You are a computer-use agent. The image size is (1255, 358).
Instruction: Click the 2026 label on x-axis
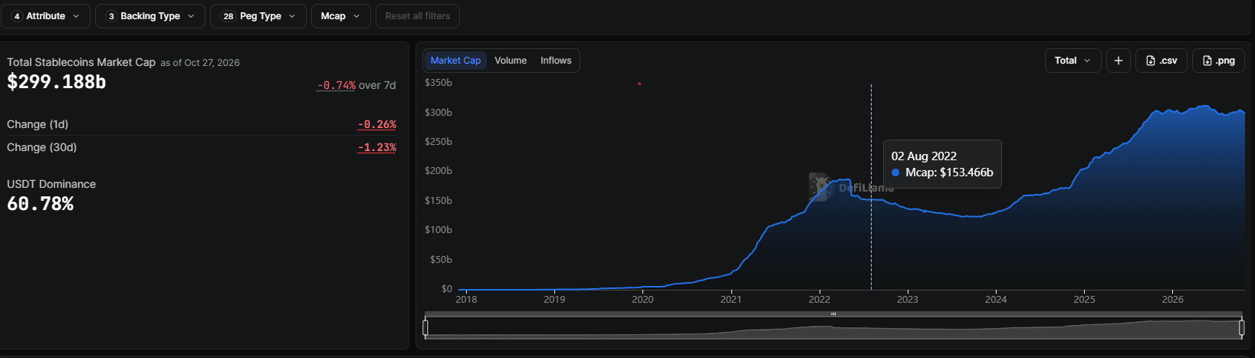click(x=1173, y=300)
